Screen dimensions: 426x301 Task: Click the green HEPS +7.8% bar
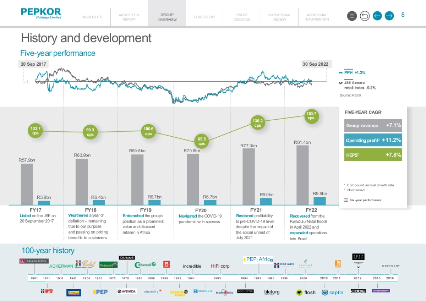tap(373, 155)
